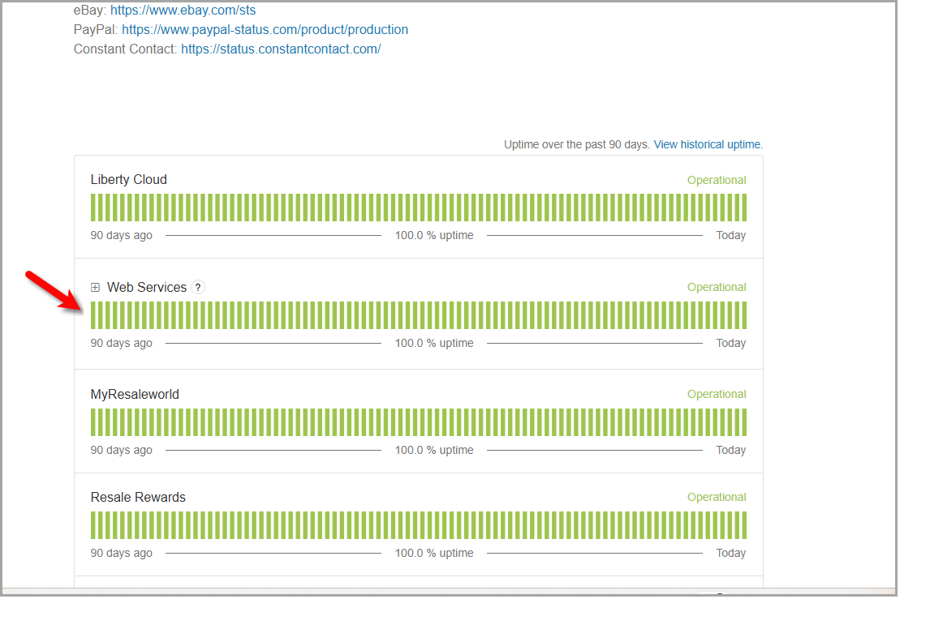Click Liberty Cloud 'Today' label
Image resolution: width=930 pixels, height=629 pixels.
pos(730,236)
